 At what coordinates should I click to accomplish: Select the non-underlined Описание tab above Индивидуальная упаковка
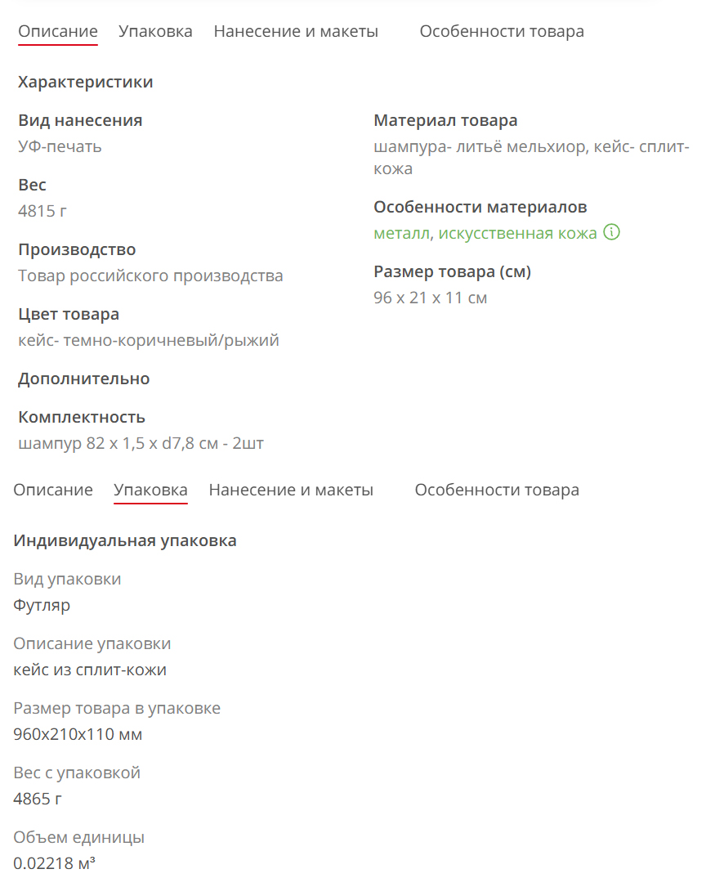(x=53, y=490)
